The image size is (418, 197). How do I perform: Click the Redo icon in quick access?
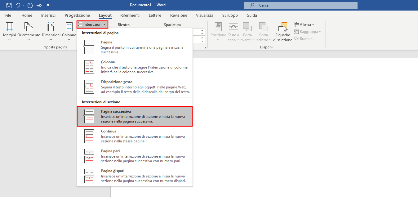(30, 5)
